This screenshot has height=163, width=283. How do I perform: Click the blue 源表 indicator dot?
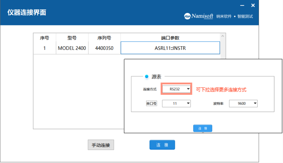(x=147, y=76)
